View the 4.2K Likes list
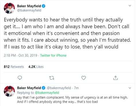The height and width of the screenshot is (106, 136). 36,67
